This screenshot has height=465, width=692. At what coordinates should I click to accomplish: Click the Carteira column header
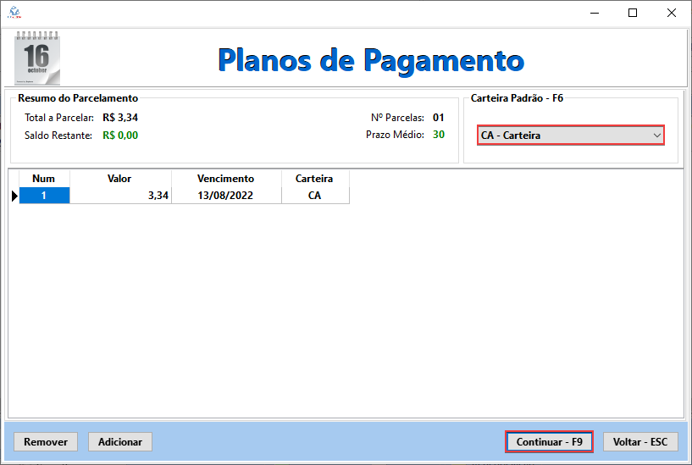315,179
